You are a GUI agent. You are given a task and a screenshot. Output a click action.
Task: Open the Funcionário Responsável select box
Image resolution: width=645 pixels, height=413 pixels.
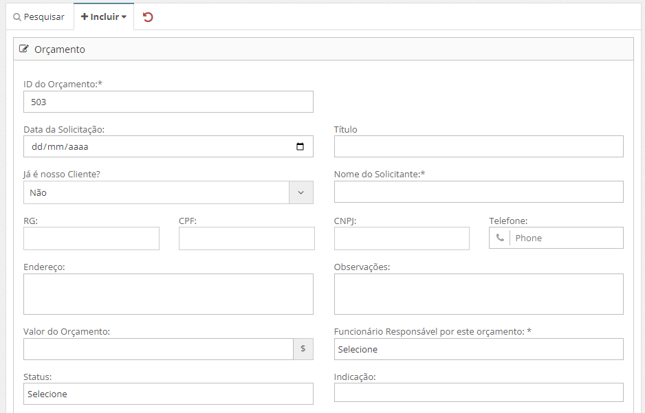click(479, 349)
